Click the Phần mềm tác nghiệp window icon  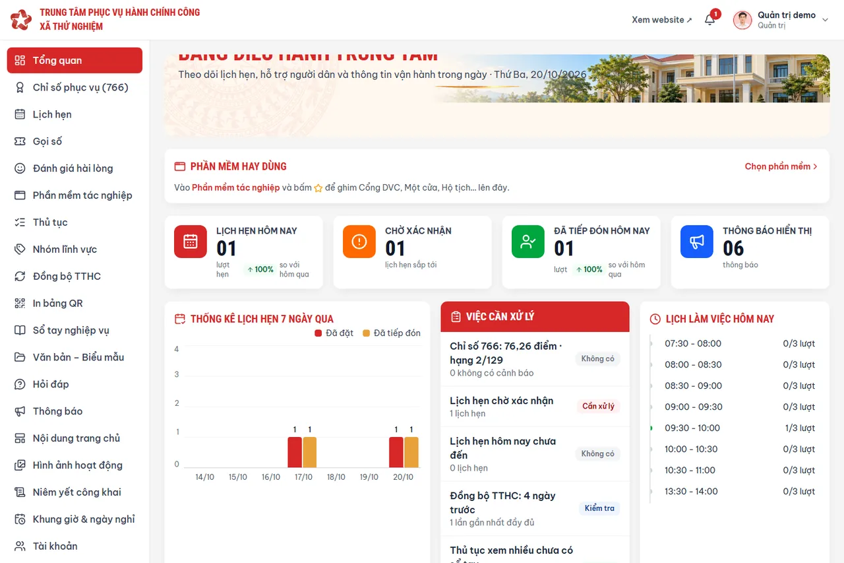coord(20,195)
